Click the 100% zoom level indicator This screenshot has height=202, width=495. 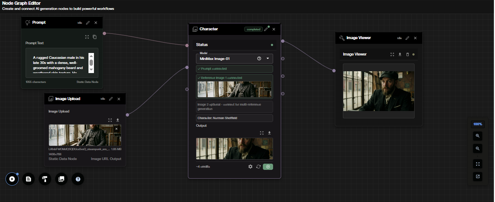point(478,124)
